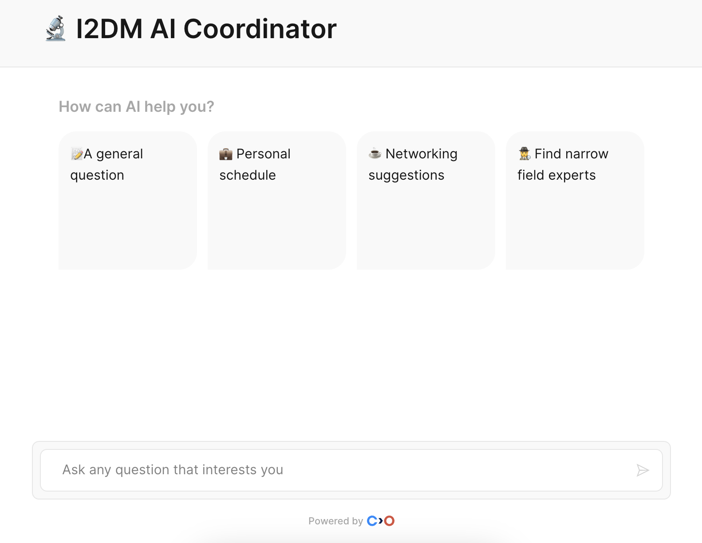Screen dimensions: 702x543
Task: Click the blue C logo in Powered by footer
Action: click(372, 520)
